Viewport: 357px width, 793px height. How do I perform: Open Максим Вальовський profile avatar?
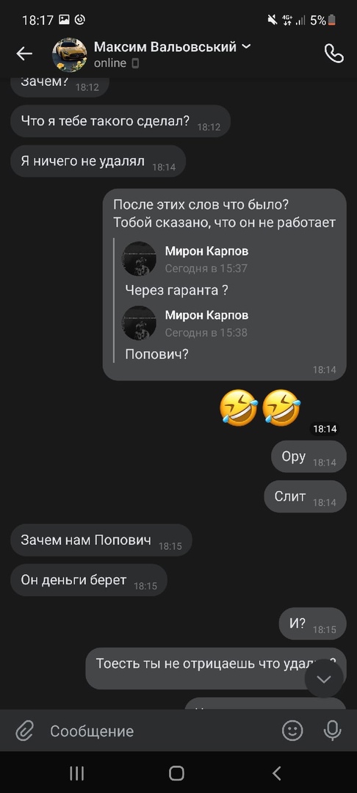(x=70, y=54)
